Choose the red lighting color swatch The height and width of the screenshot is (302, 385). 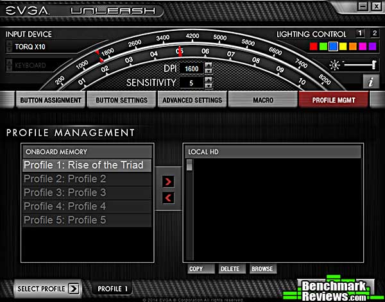coord(313,47)
